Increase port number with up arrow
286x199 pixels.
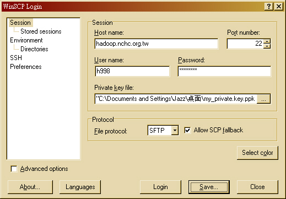point(267,41)
